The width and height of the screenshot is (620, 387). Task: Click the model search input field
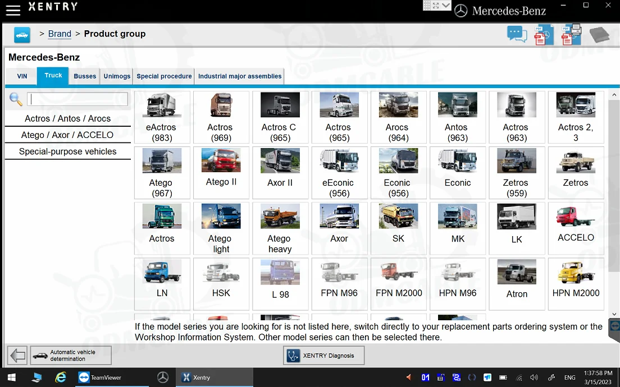click(77, 99)
